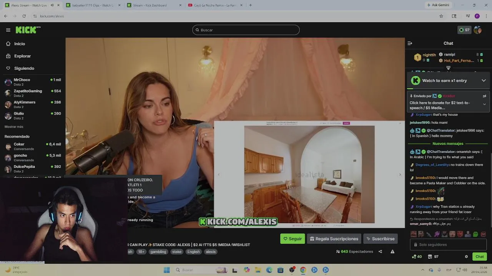Image resolution: width=492 pixels, height=276 pixels.
Task: Select the 18+ tag
Action: [x=141, y=252]
